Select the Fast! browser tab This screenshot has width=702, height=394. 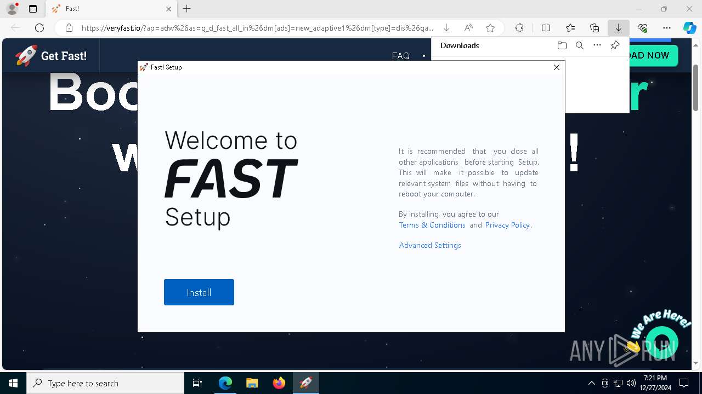(x=111, y=9)
